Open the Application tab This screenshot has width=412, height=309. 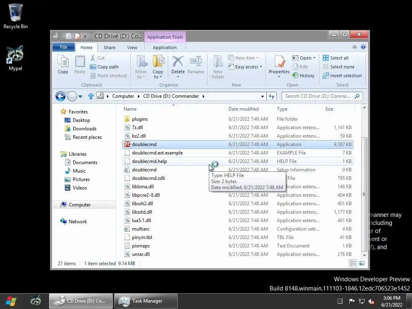coord(165,47)
